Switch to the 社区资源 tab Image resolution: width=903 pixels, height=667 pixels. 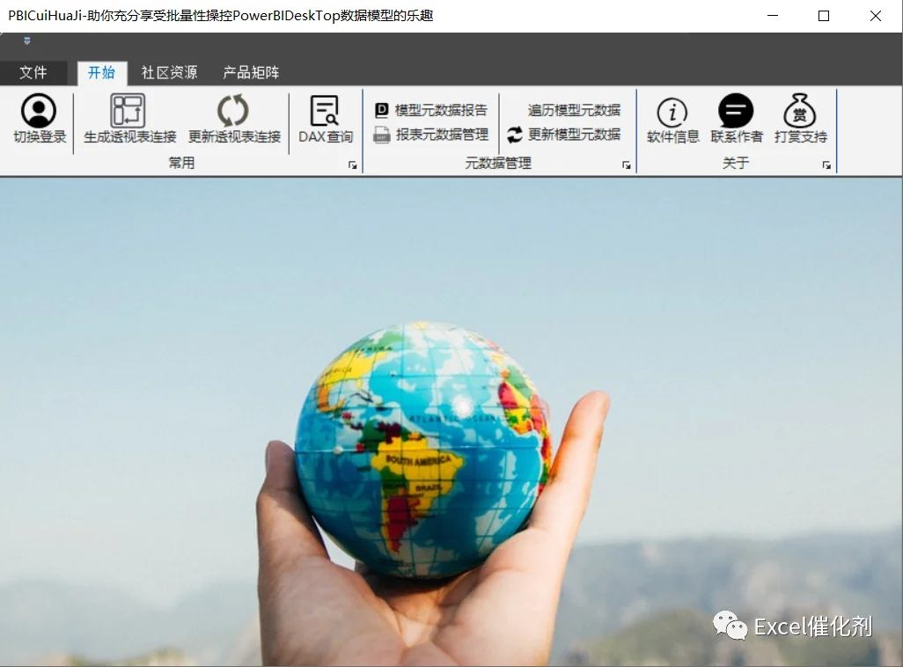click(169, 72)
